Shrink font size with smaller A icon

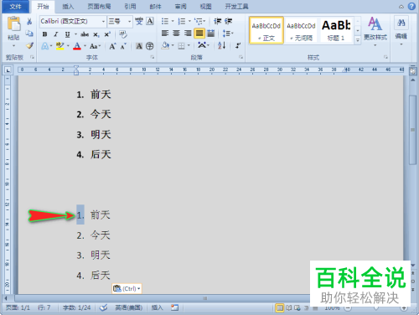(123, 46)
